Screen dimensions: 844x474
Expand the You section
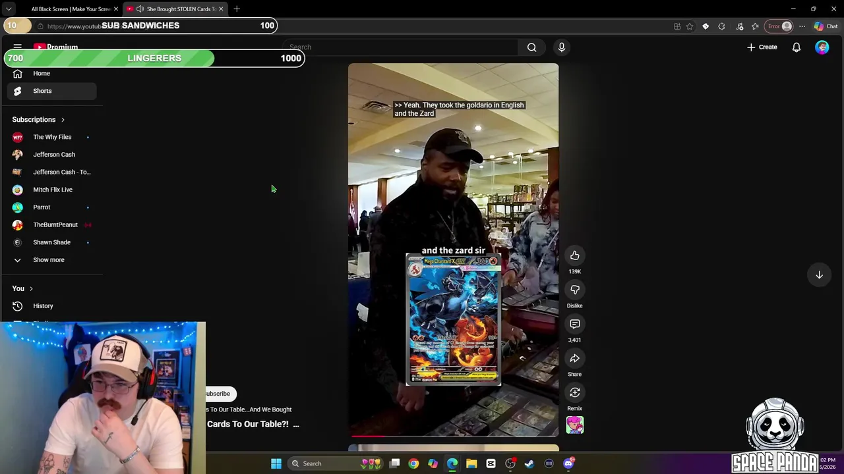pos(22,288)
